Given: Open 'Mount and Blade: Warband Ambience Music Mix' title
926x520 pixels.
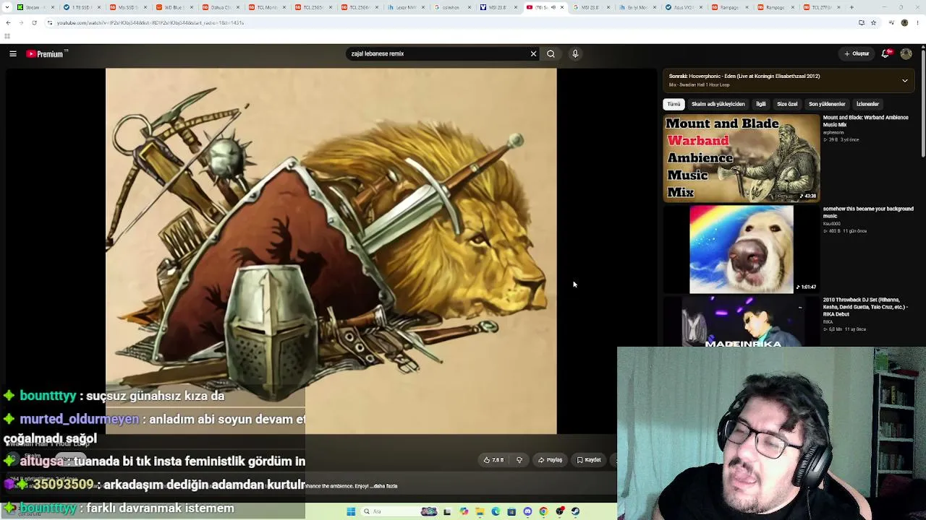Looking at the screenshot, I should point(865,121).
